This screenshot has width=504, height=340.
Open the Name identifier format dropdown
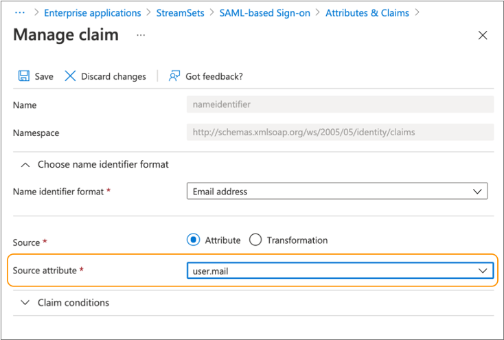click(337, 191)
